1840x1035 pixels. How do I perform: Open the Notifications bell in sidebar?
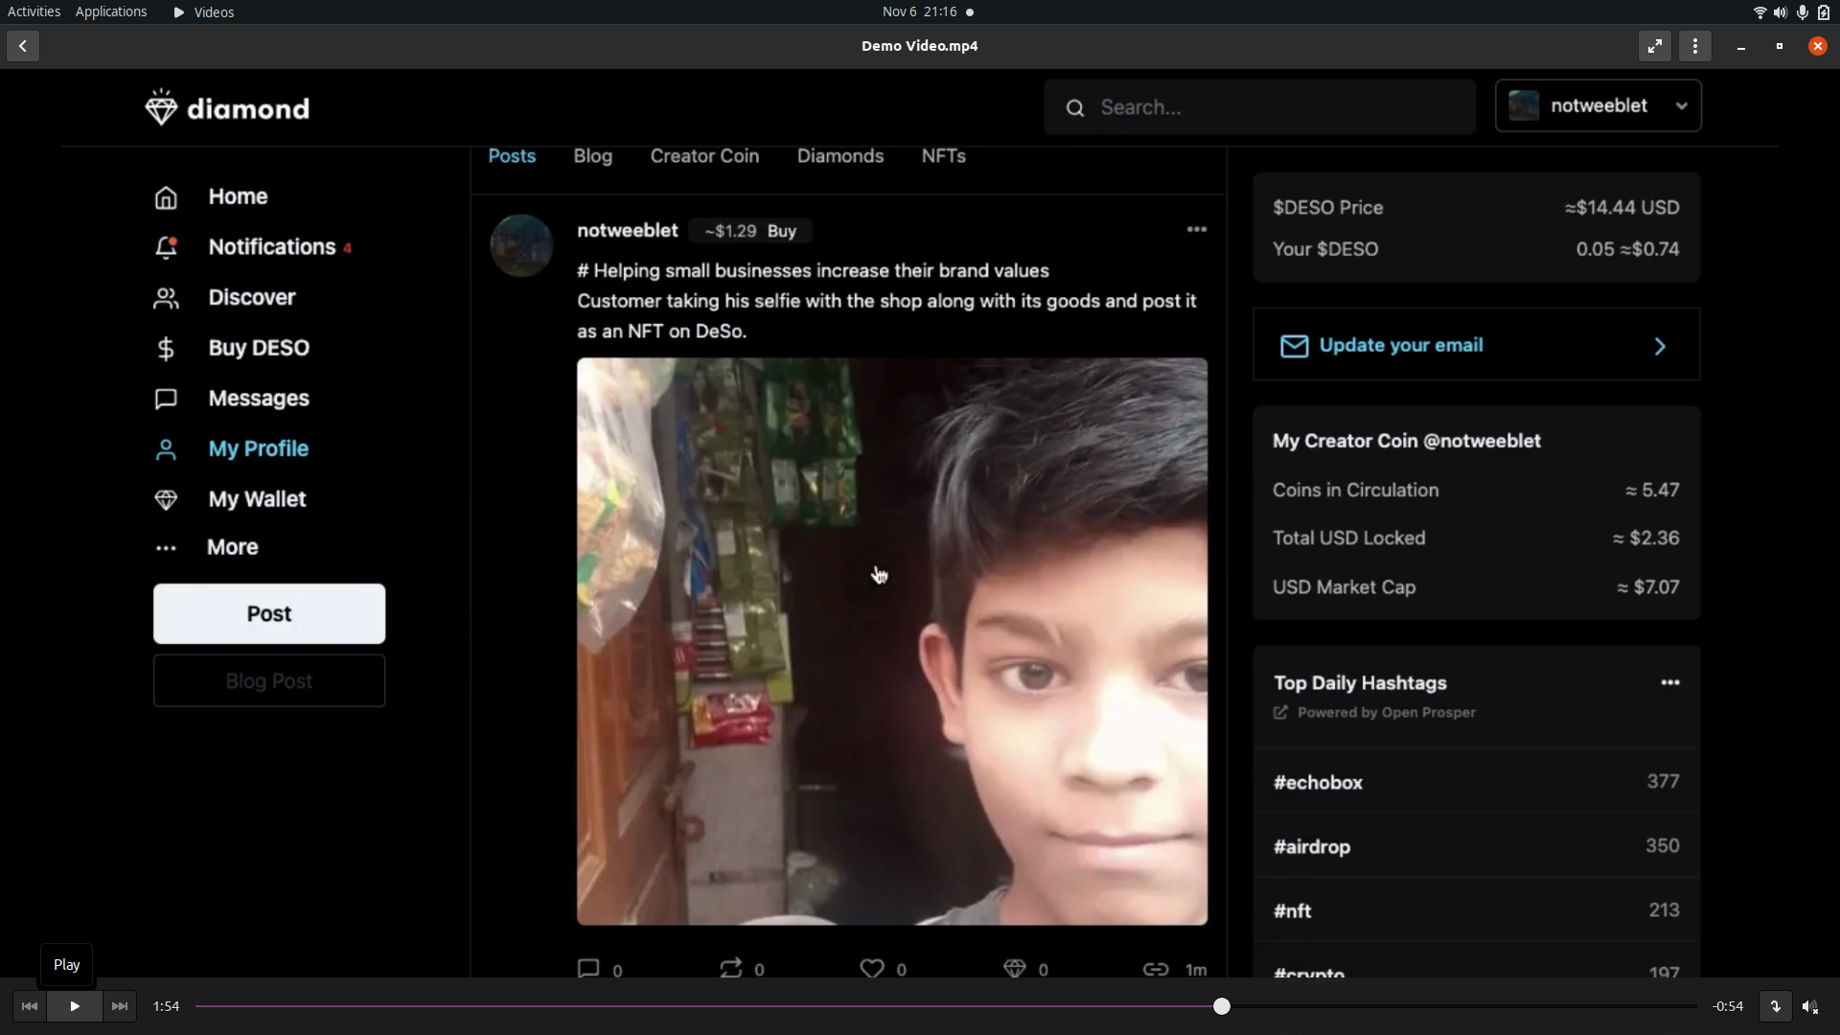(166, 247)
